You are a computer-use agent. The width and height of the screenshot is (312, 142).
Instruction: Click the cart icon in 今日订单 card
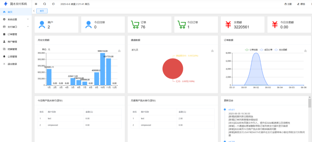click(x=181, y=25)
